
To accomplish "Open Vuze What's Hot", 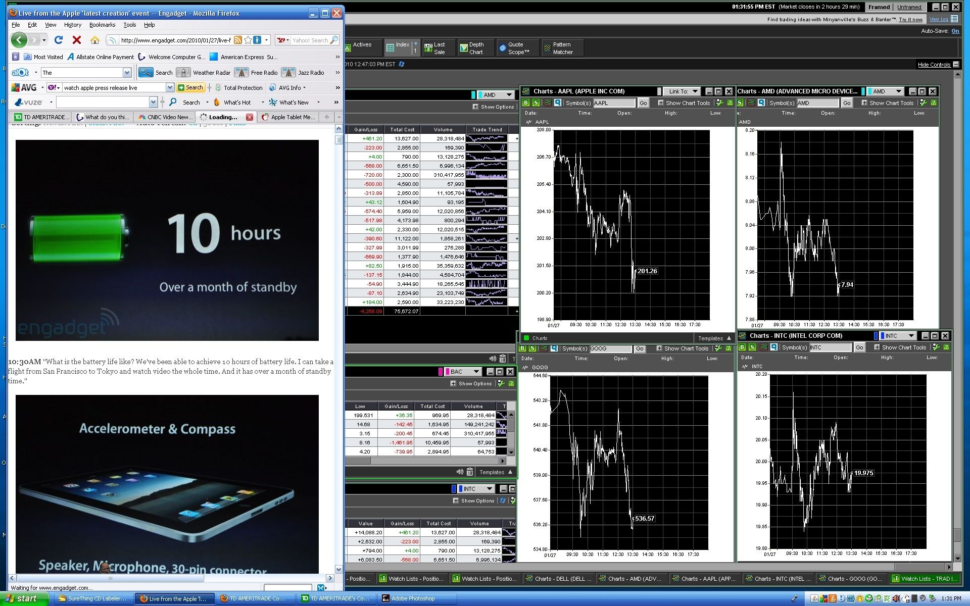I will pyautogui.click(x=232, y=103).
